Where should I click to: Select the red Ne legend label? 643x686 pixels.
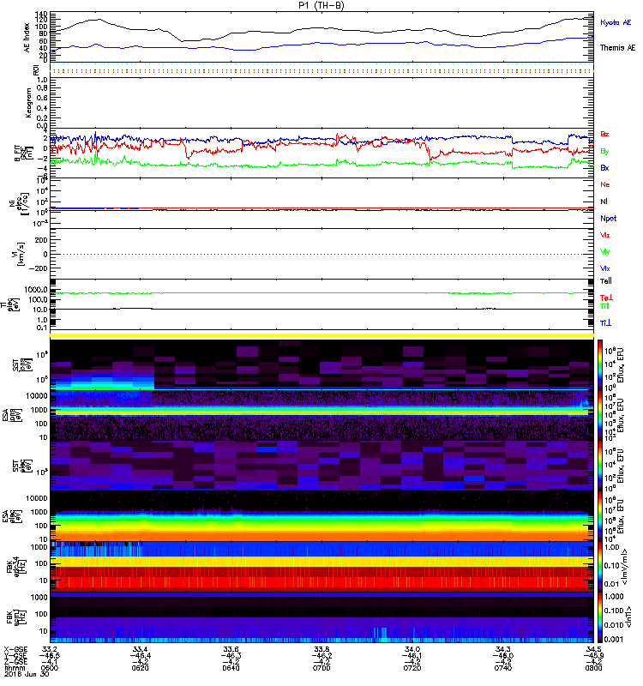(x=605, y=184)
